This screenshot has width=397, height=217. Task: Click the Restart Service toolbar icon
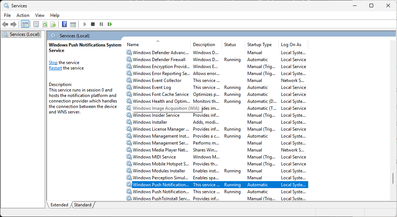(110, 24)
